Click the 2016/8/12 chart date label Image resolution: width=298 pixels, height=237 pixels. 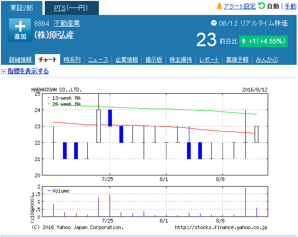tap(255, 90)
